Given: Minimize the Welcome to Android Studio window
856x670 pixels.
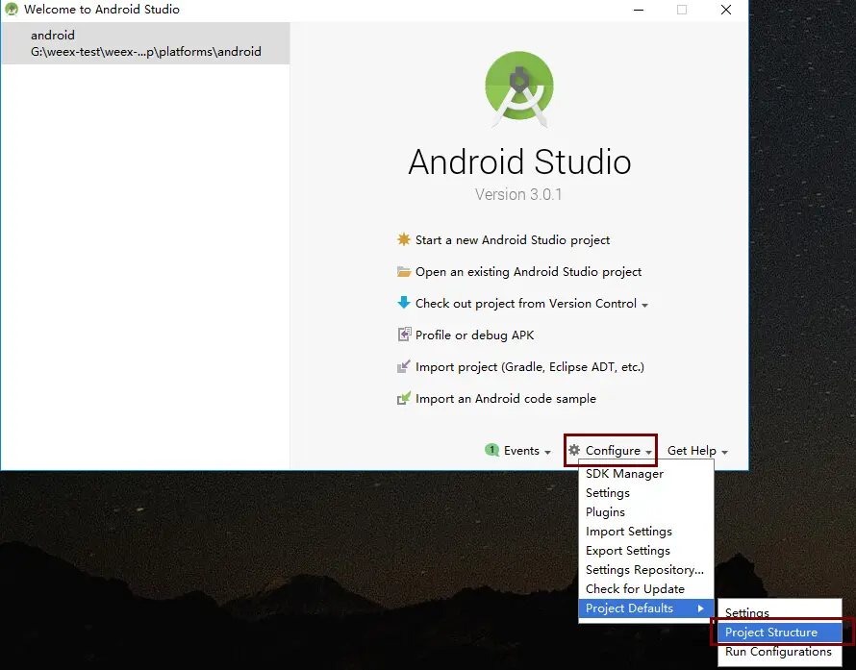Looking at the screenshot, I should pos(639,10).
